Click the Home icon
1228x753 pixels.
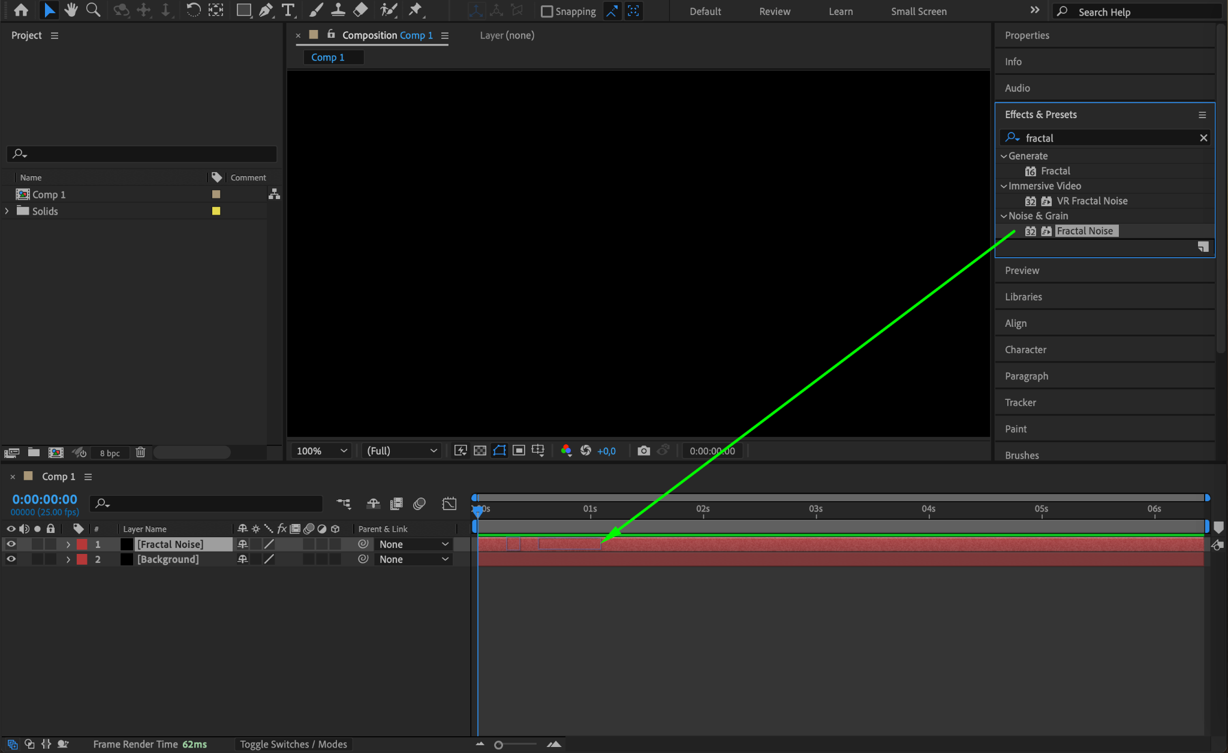point(21,10)
